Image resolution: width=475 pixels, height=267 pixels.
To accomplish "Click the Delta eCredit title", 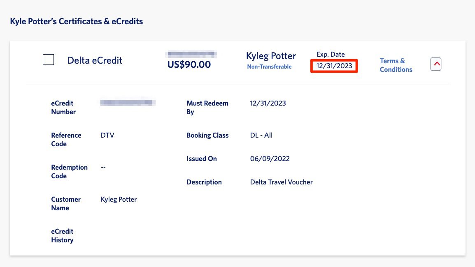I will tap(94, 60).
